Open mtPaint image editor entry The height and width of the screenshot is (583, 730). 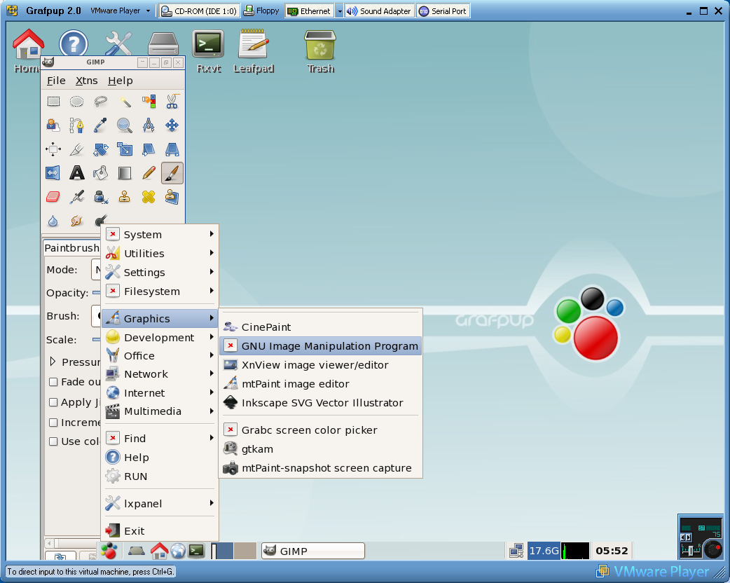coord(320,384)
